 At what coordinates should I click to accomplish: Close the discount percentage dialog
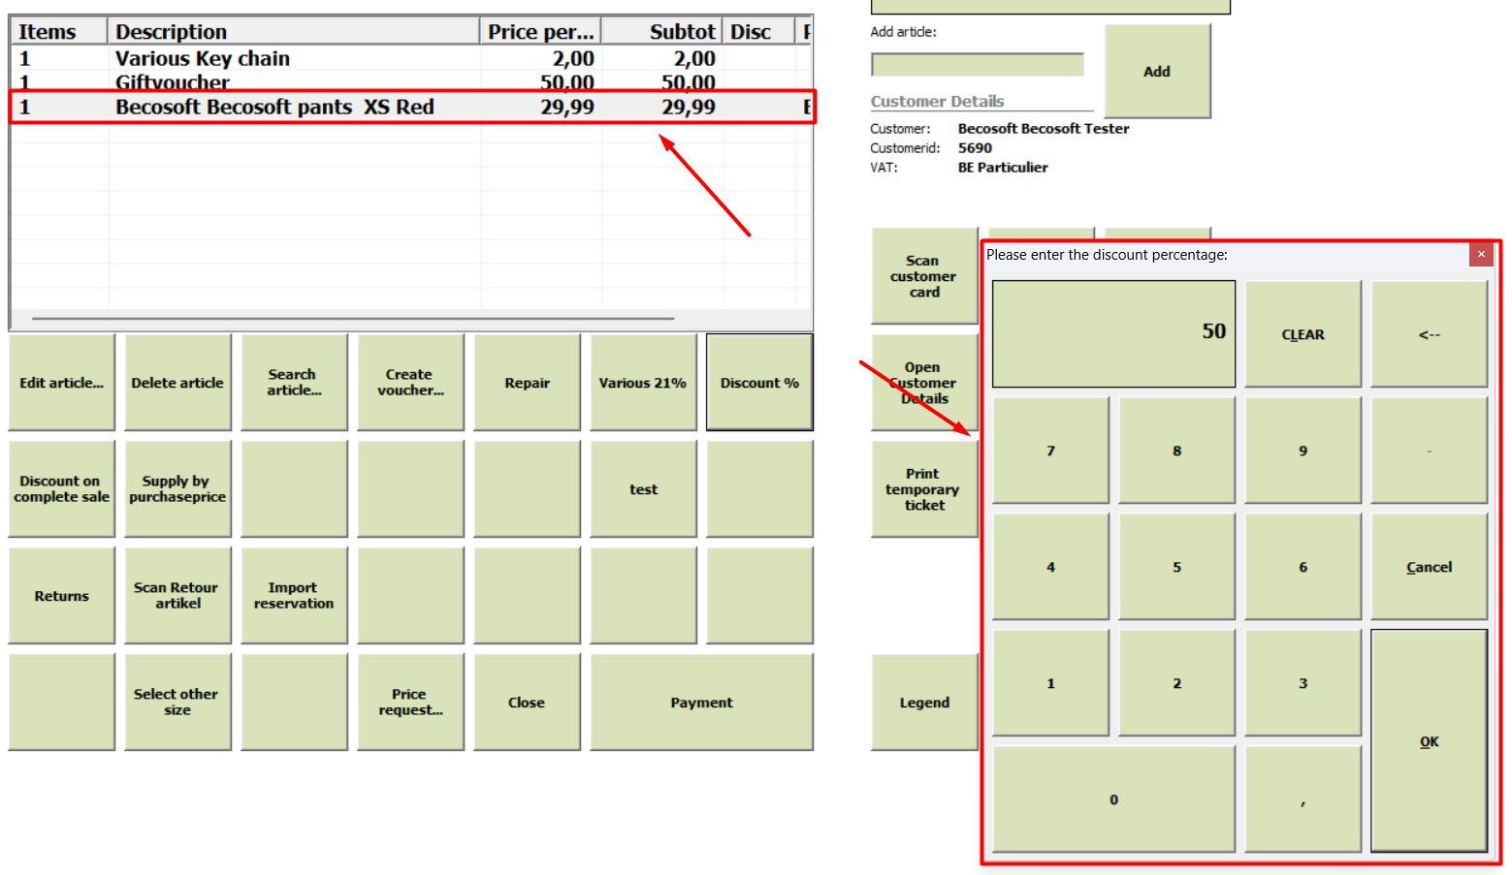click(1481, 254)
